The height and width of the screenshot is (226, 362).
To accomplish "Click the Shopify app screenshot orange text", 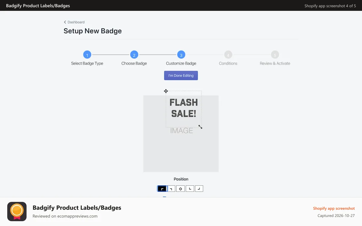I will (x=334, y=209).
